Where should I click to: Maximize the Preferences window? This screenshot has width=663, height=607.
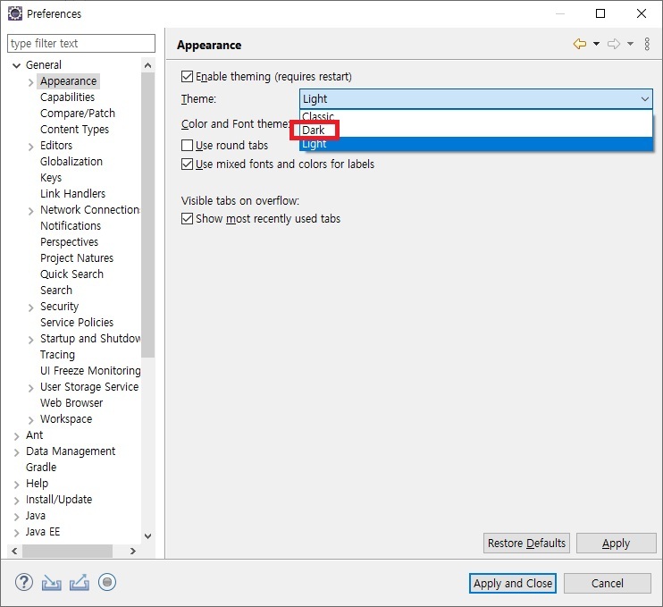[x=600, y=13]
